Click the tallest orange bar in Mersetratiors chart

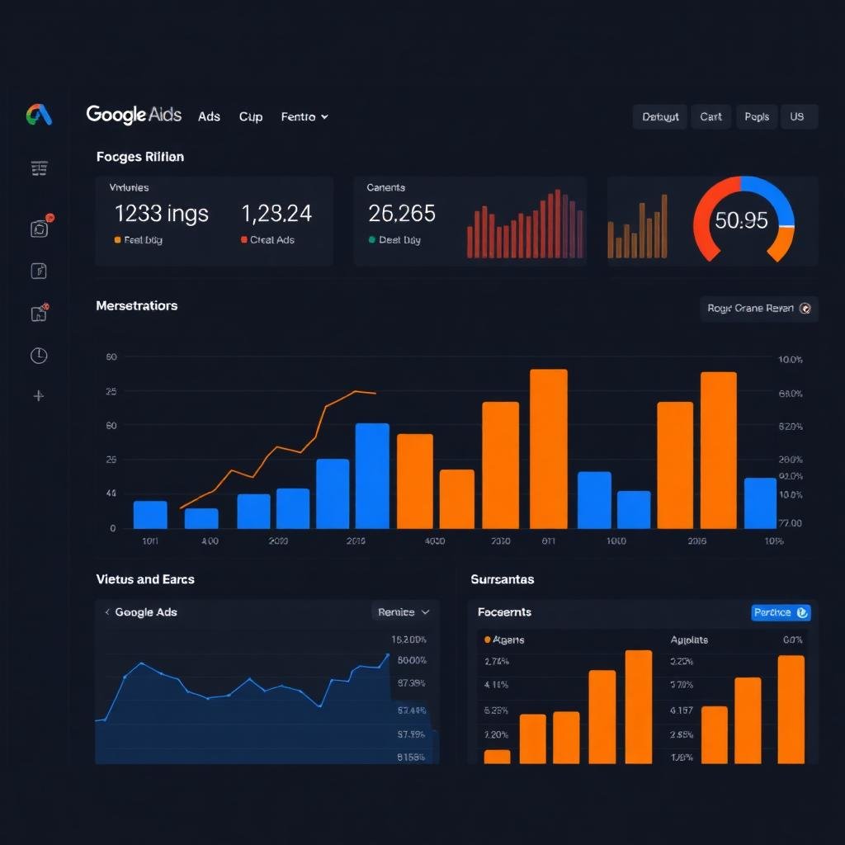549,448
